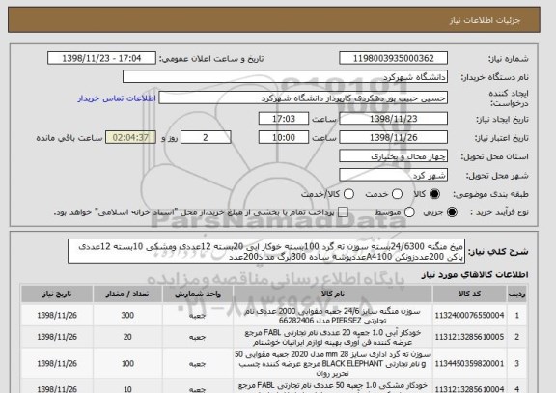Click the announcement date field 1398/11/23 - 17:04
Viewport: 556px width, 393px height.
pos(101,58)
